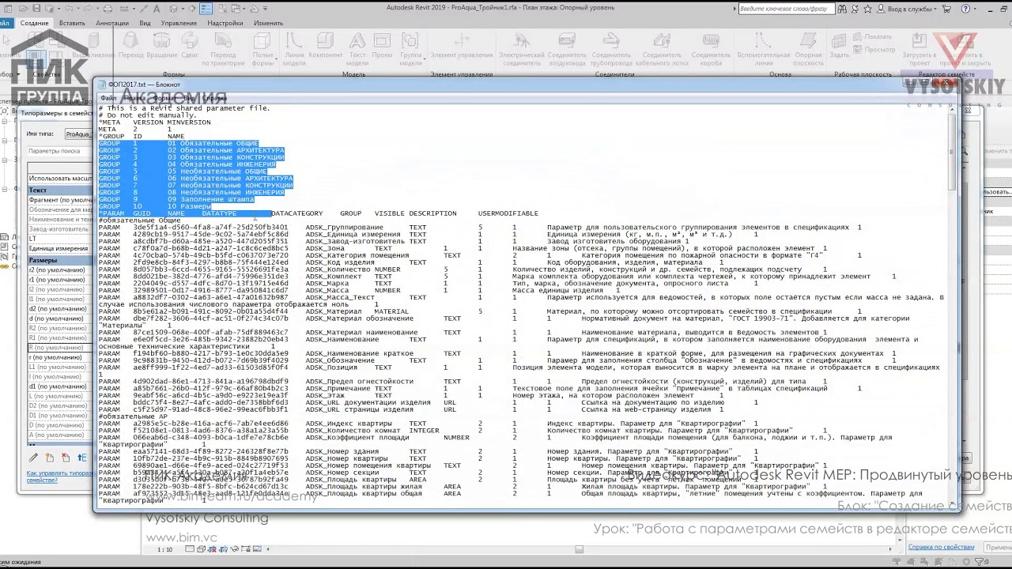Expand Группа модели dropdown

click(x=410, y=51)
